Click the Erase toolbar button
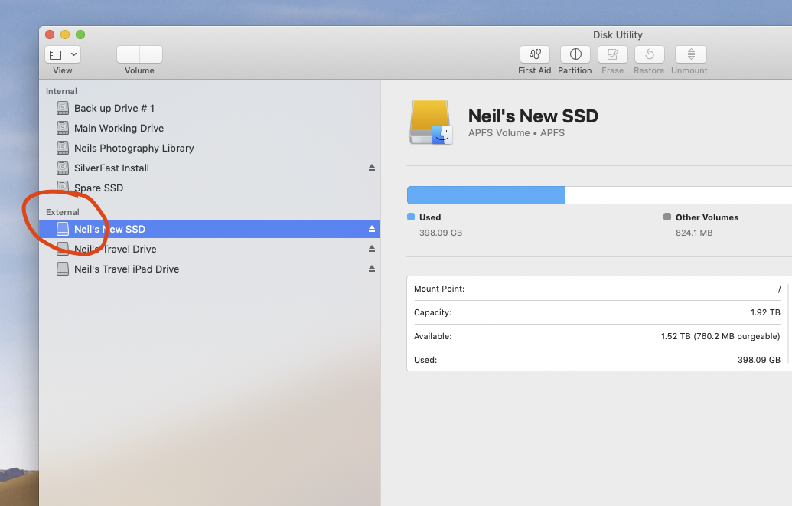 tap(613, 54)
